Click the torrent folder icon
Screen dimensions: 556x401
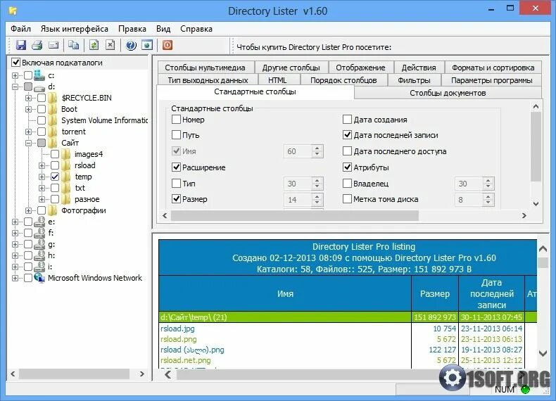pyautogui.click(x=53, y=132)
